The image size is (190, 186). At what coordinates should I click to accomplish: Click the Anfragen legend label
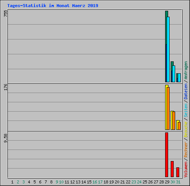pyautogui.click(x=186, y=70)
